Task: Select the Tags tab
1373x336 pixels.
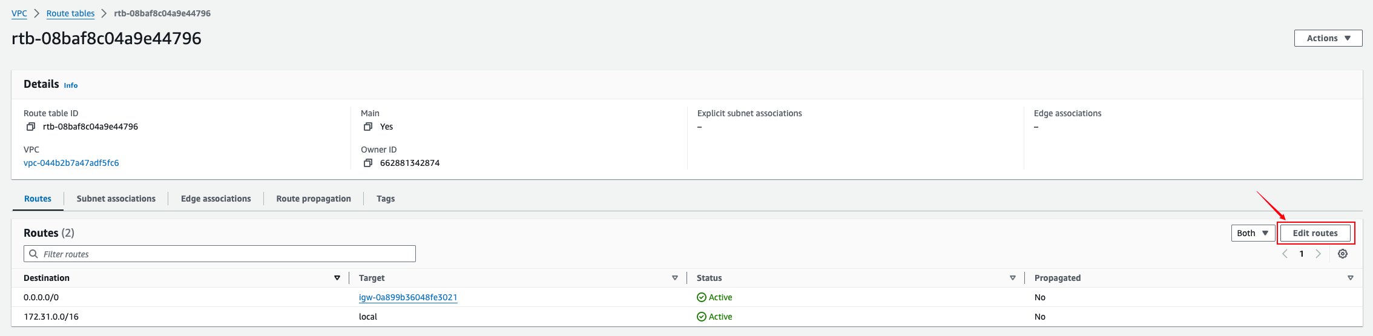Action: pos(386,199)
